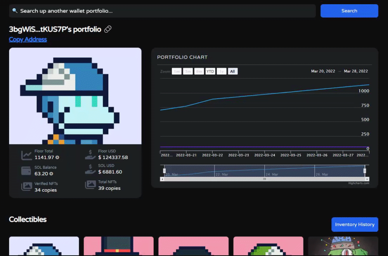Select the 1m zoom range
The height and width of the screenshot is (256, 388).
point(177,71)
